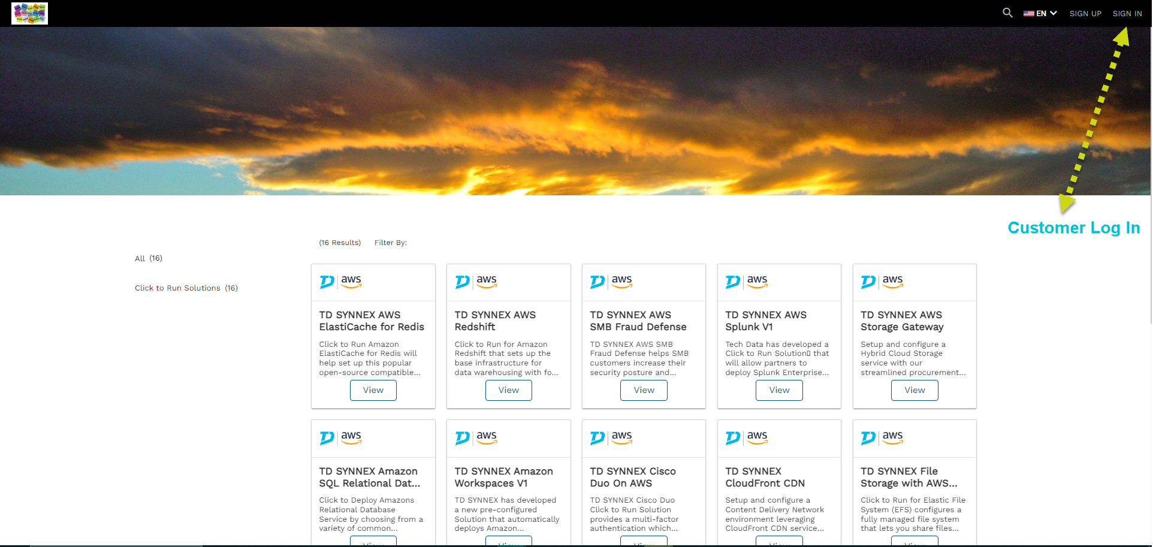Click TD SYNNEX D logo on CloudFront CDN card

pos(734,438)
